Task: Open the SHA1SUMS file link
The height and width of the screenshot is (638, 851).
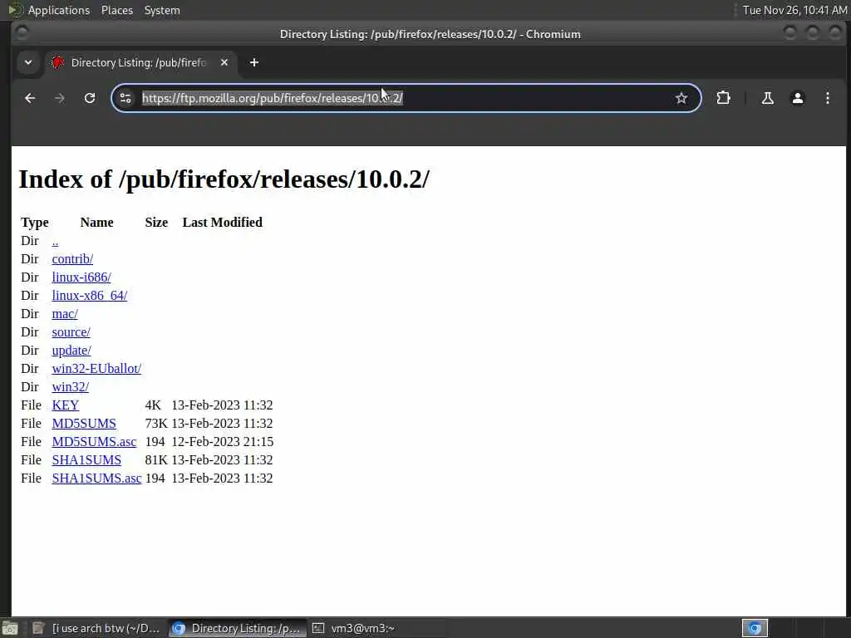Action: 86,460
